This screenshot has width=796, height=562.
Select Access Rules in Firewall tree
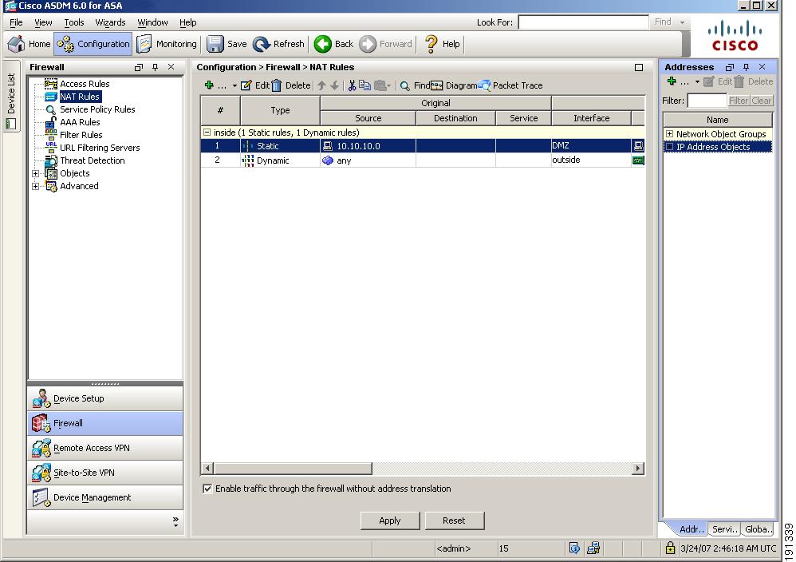coord(85,84)
